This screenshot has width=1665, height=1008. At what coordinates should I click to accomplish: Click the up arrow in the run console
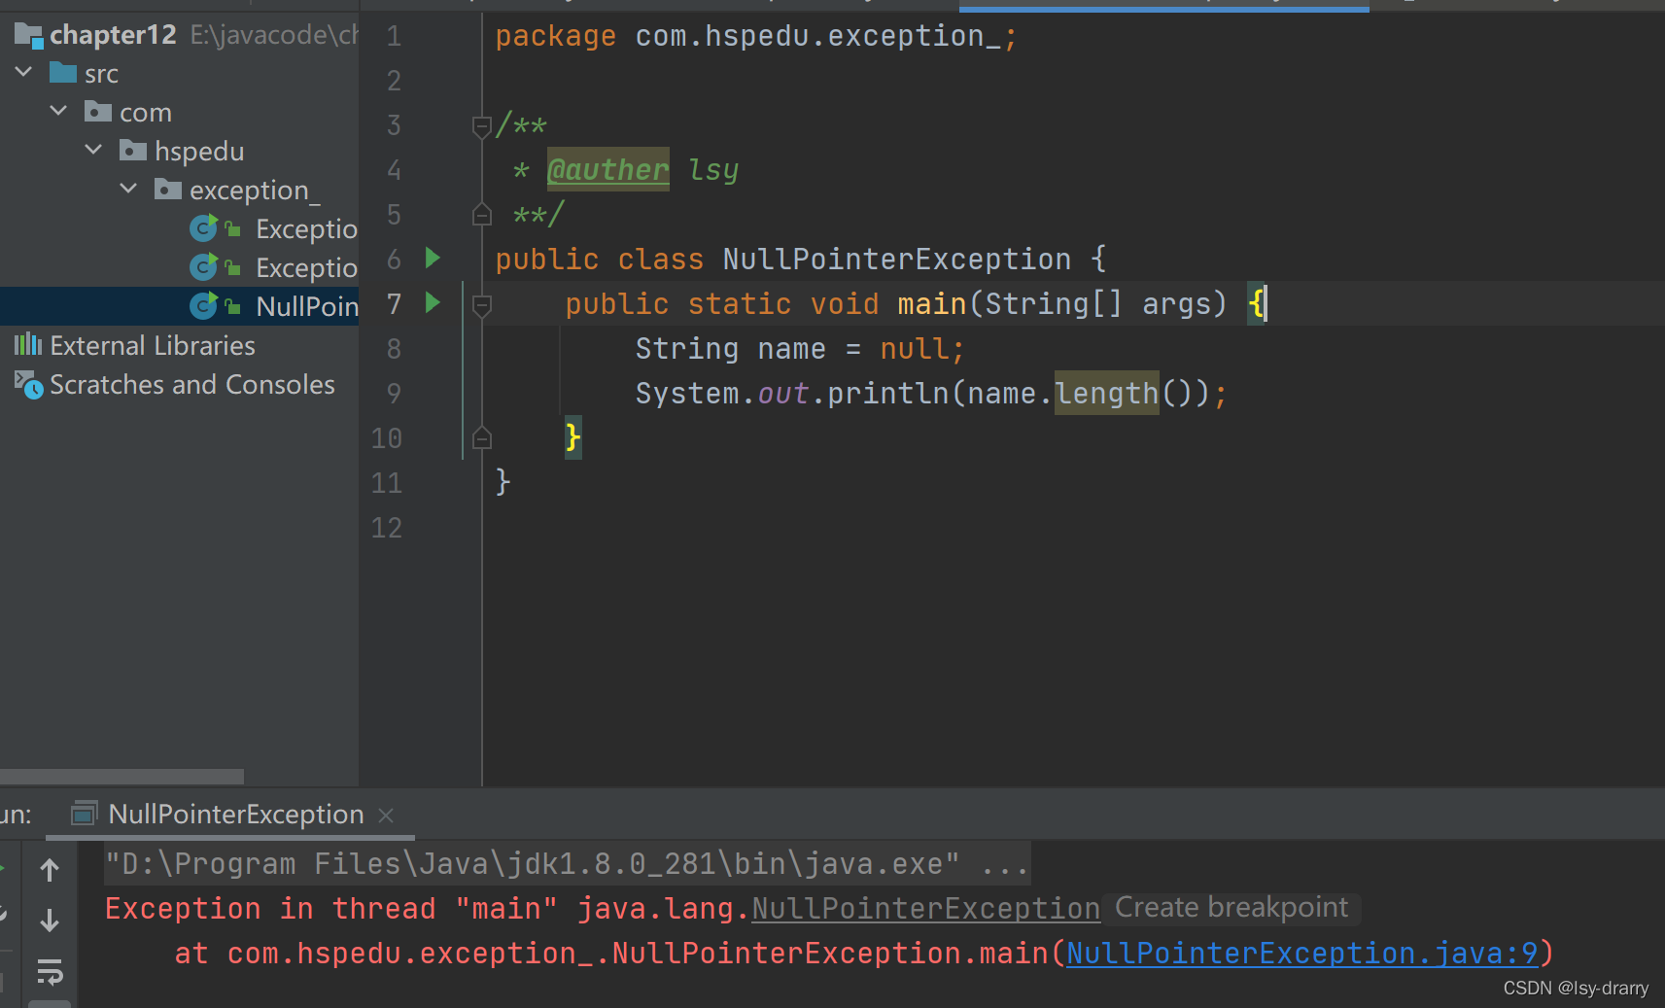click(x=50, y=869)
